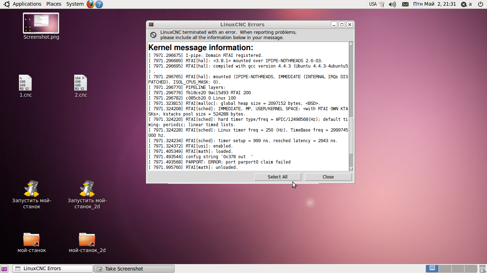Open the blue Help question-mark launcher

99,4
